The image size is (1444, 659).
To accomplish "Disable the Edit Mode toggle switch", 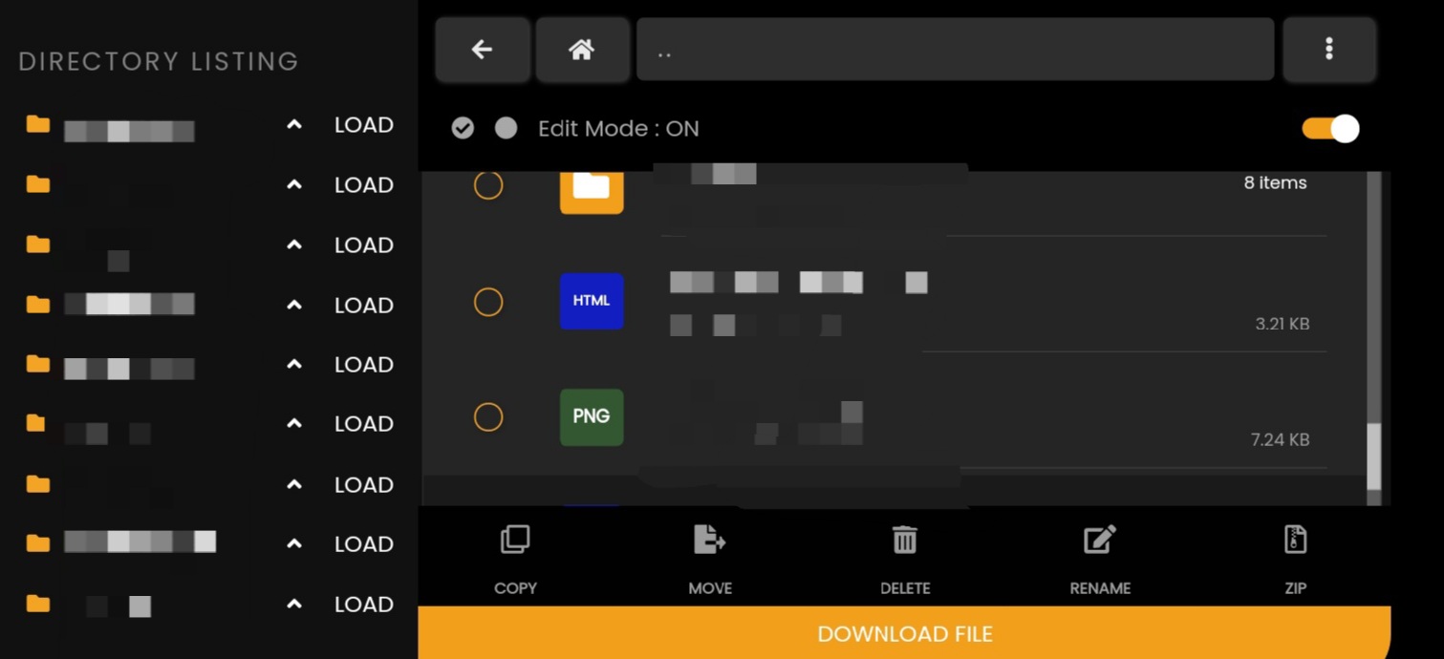I will tap(1328, 128).
